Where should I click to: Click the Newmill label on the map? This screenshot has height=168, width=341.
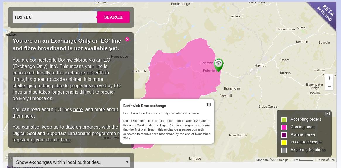coord(226,95)
